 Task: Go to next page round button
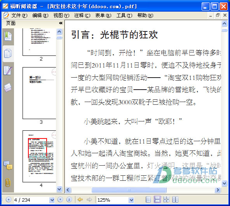(x=60, y=199)
